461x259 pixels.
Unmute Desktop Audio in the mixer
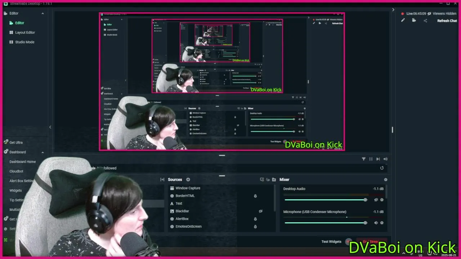click(x=376, y=200)
